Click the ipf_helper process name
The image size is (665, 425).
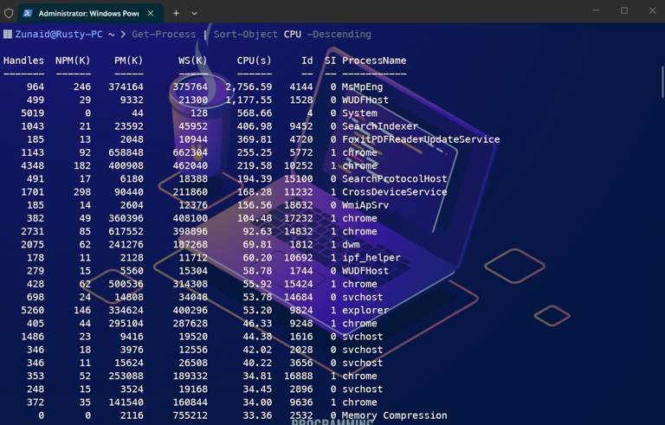(x=371, y=258)
